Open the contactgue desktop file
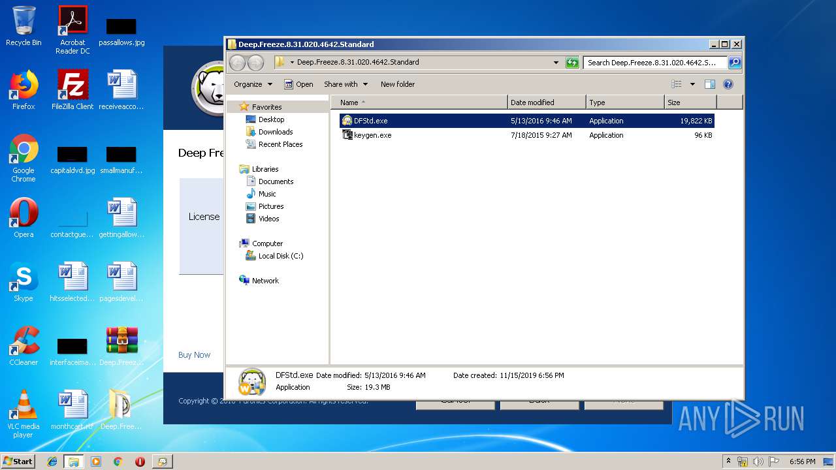Image resolution: width=836 pixels, height=470 pixels. click(x=72, y=223)
